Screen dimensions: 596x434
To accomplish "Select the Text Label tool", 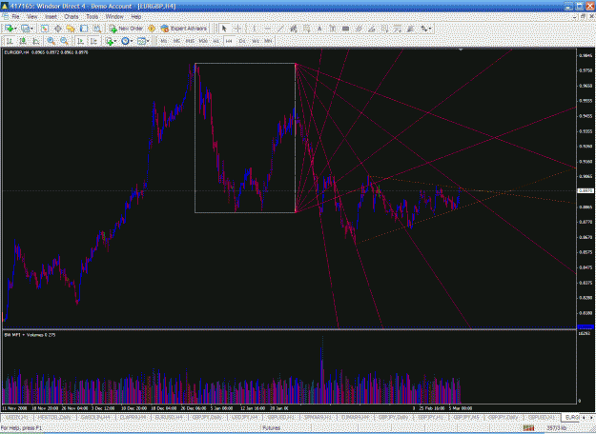I will [x=332, y=29].
